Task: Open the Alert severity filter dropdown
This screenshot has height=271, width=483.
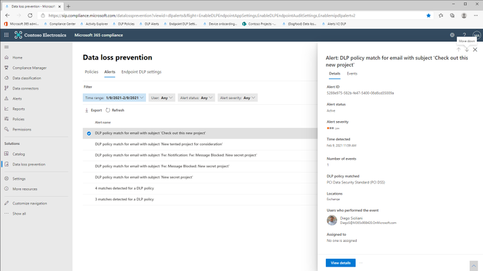Action: [237, 98]
